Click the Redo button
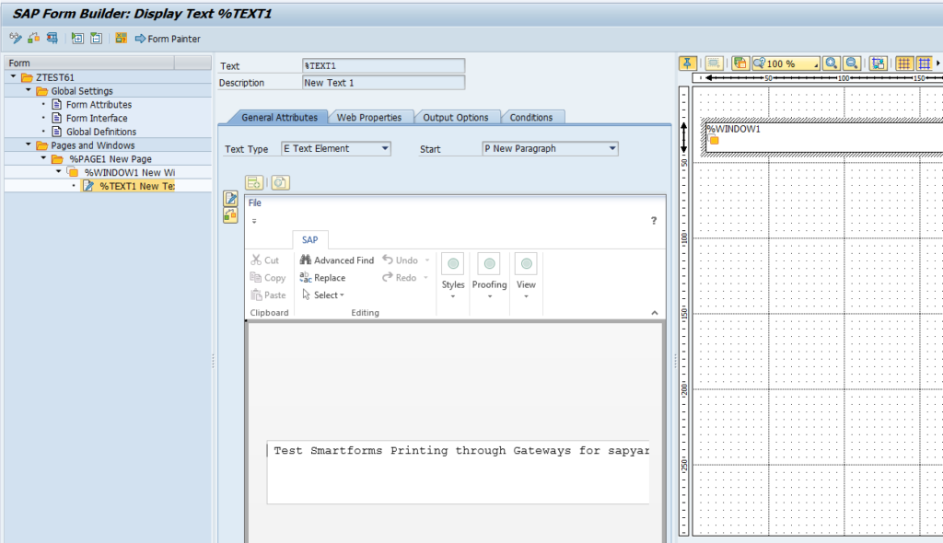 tap(400, 278)
